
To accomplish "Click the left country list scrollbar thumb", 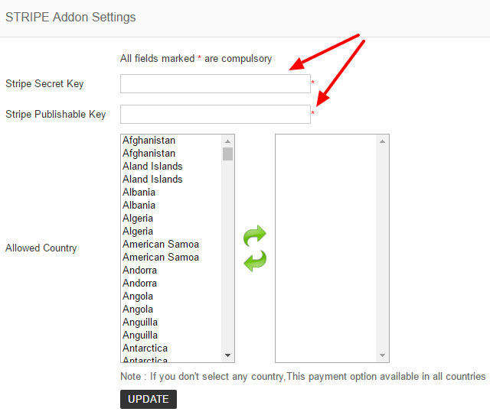I will point(228,154).
